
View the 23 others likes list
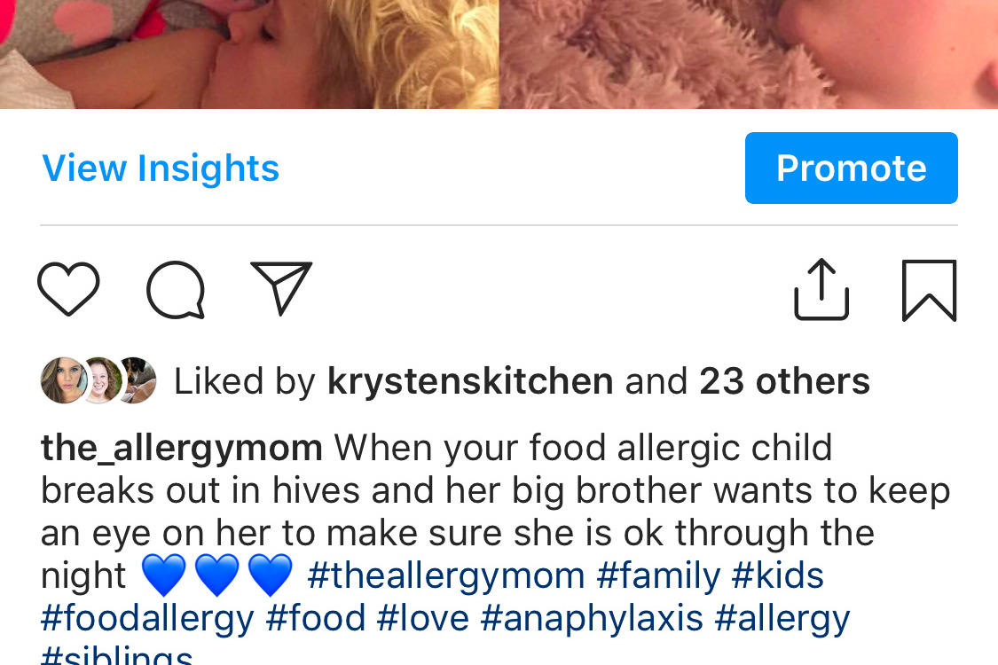point(784,381)
